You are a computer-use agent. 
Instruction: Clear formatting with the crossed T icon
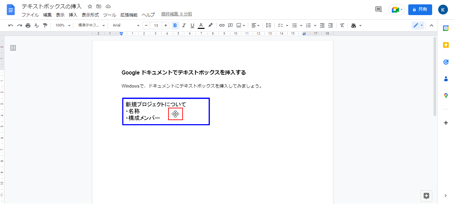click(x=342, y=25)
